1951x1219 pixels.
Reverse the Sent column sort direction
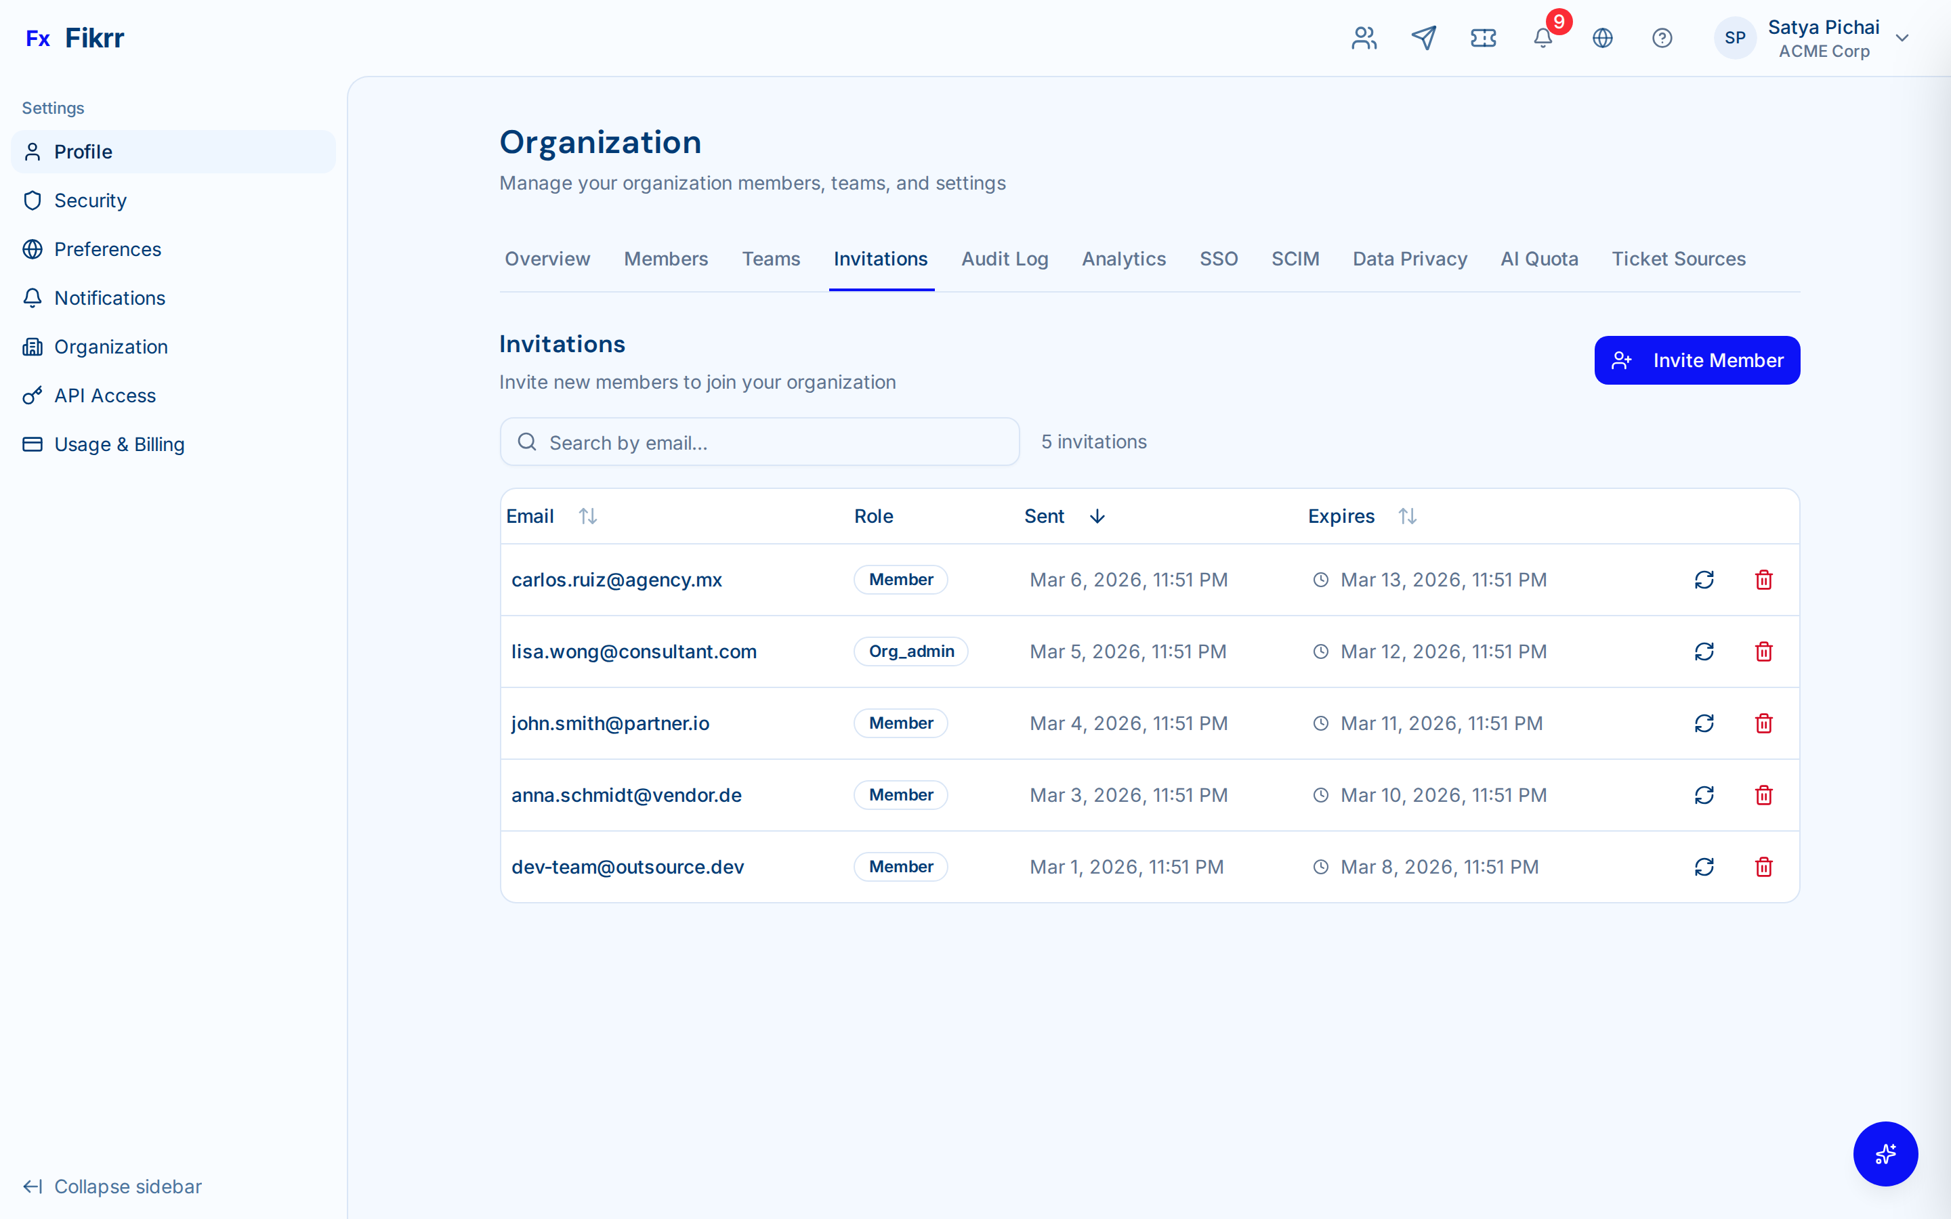coord(1097,516)
